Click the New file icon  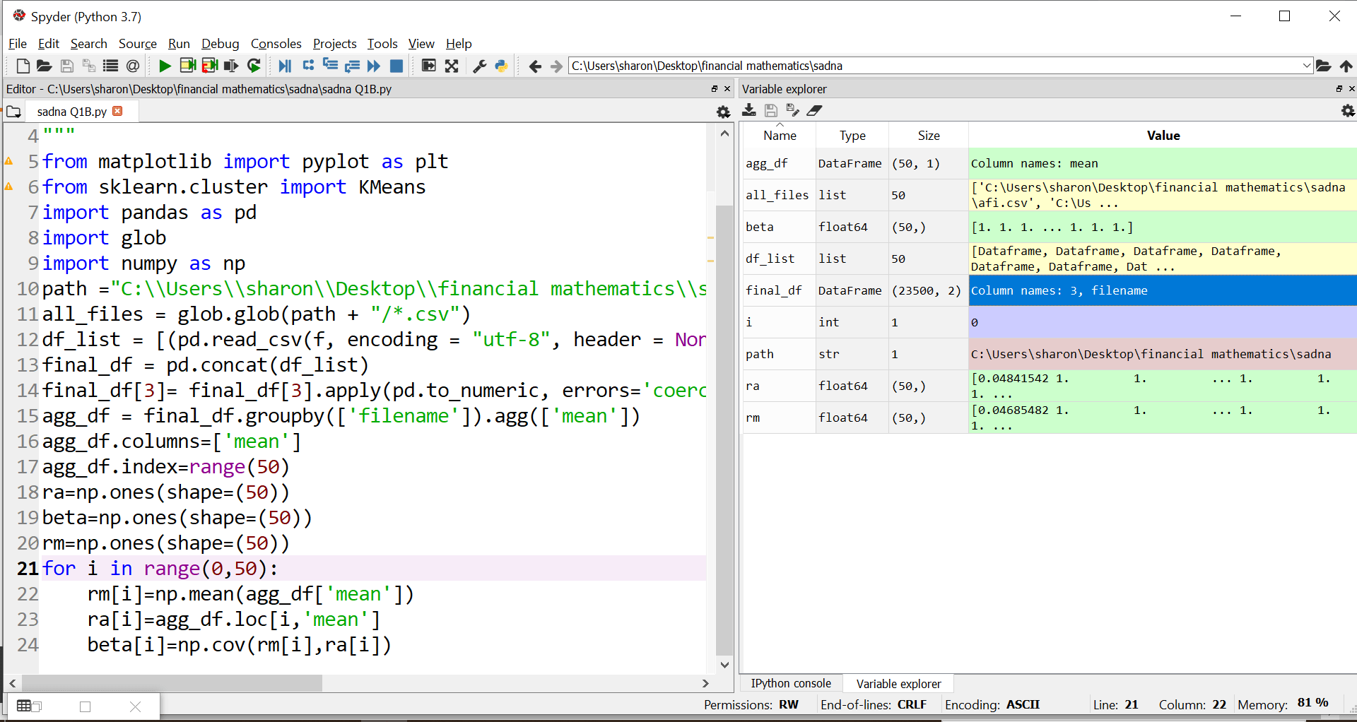point(23,66)
